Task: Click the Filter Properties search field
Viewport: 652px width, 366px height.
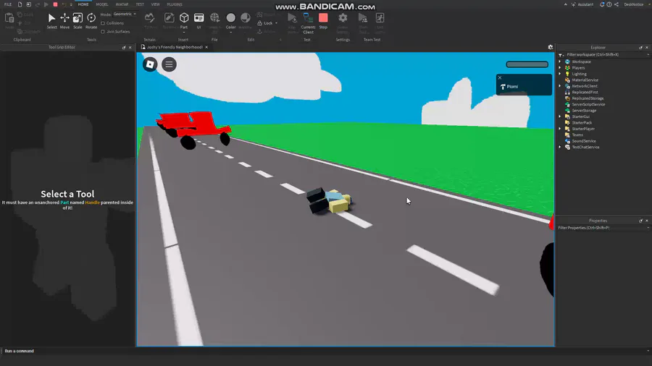Action: [603, 228]
